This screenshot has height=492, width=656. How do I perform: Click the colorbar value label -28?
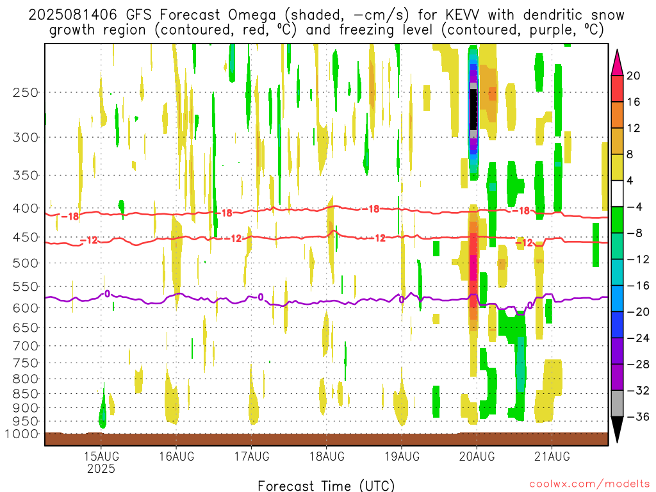638,365
